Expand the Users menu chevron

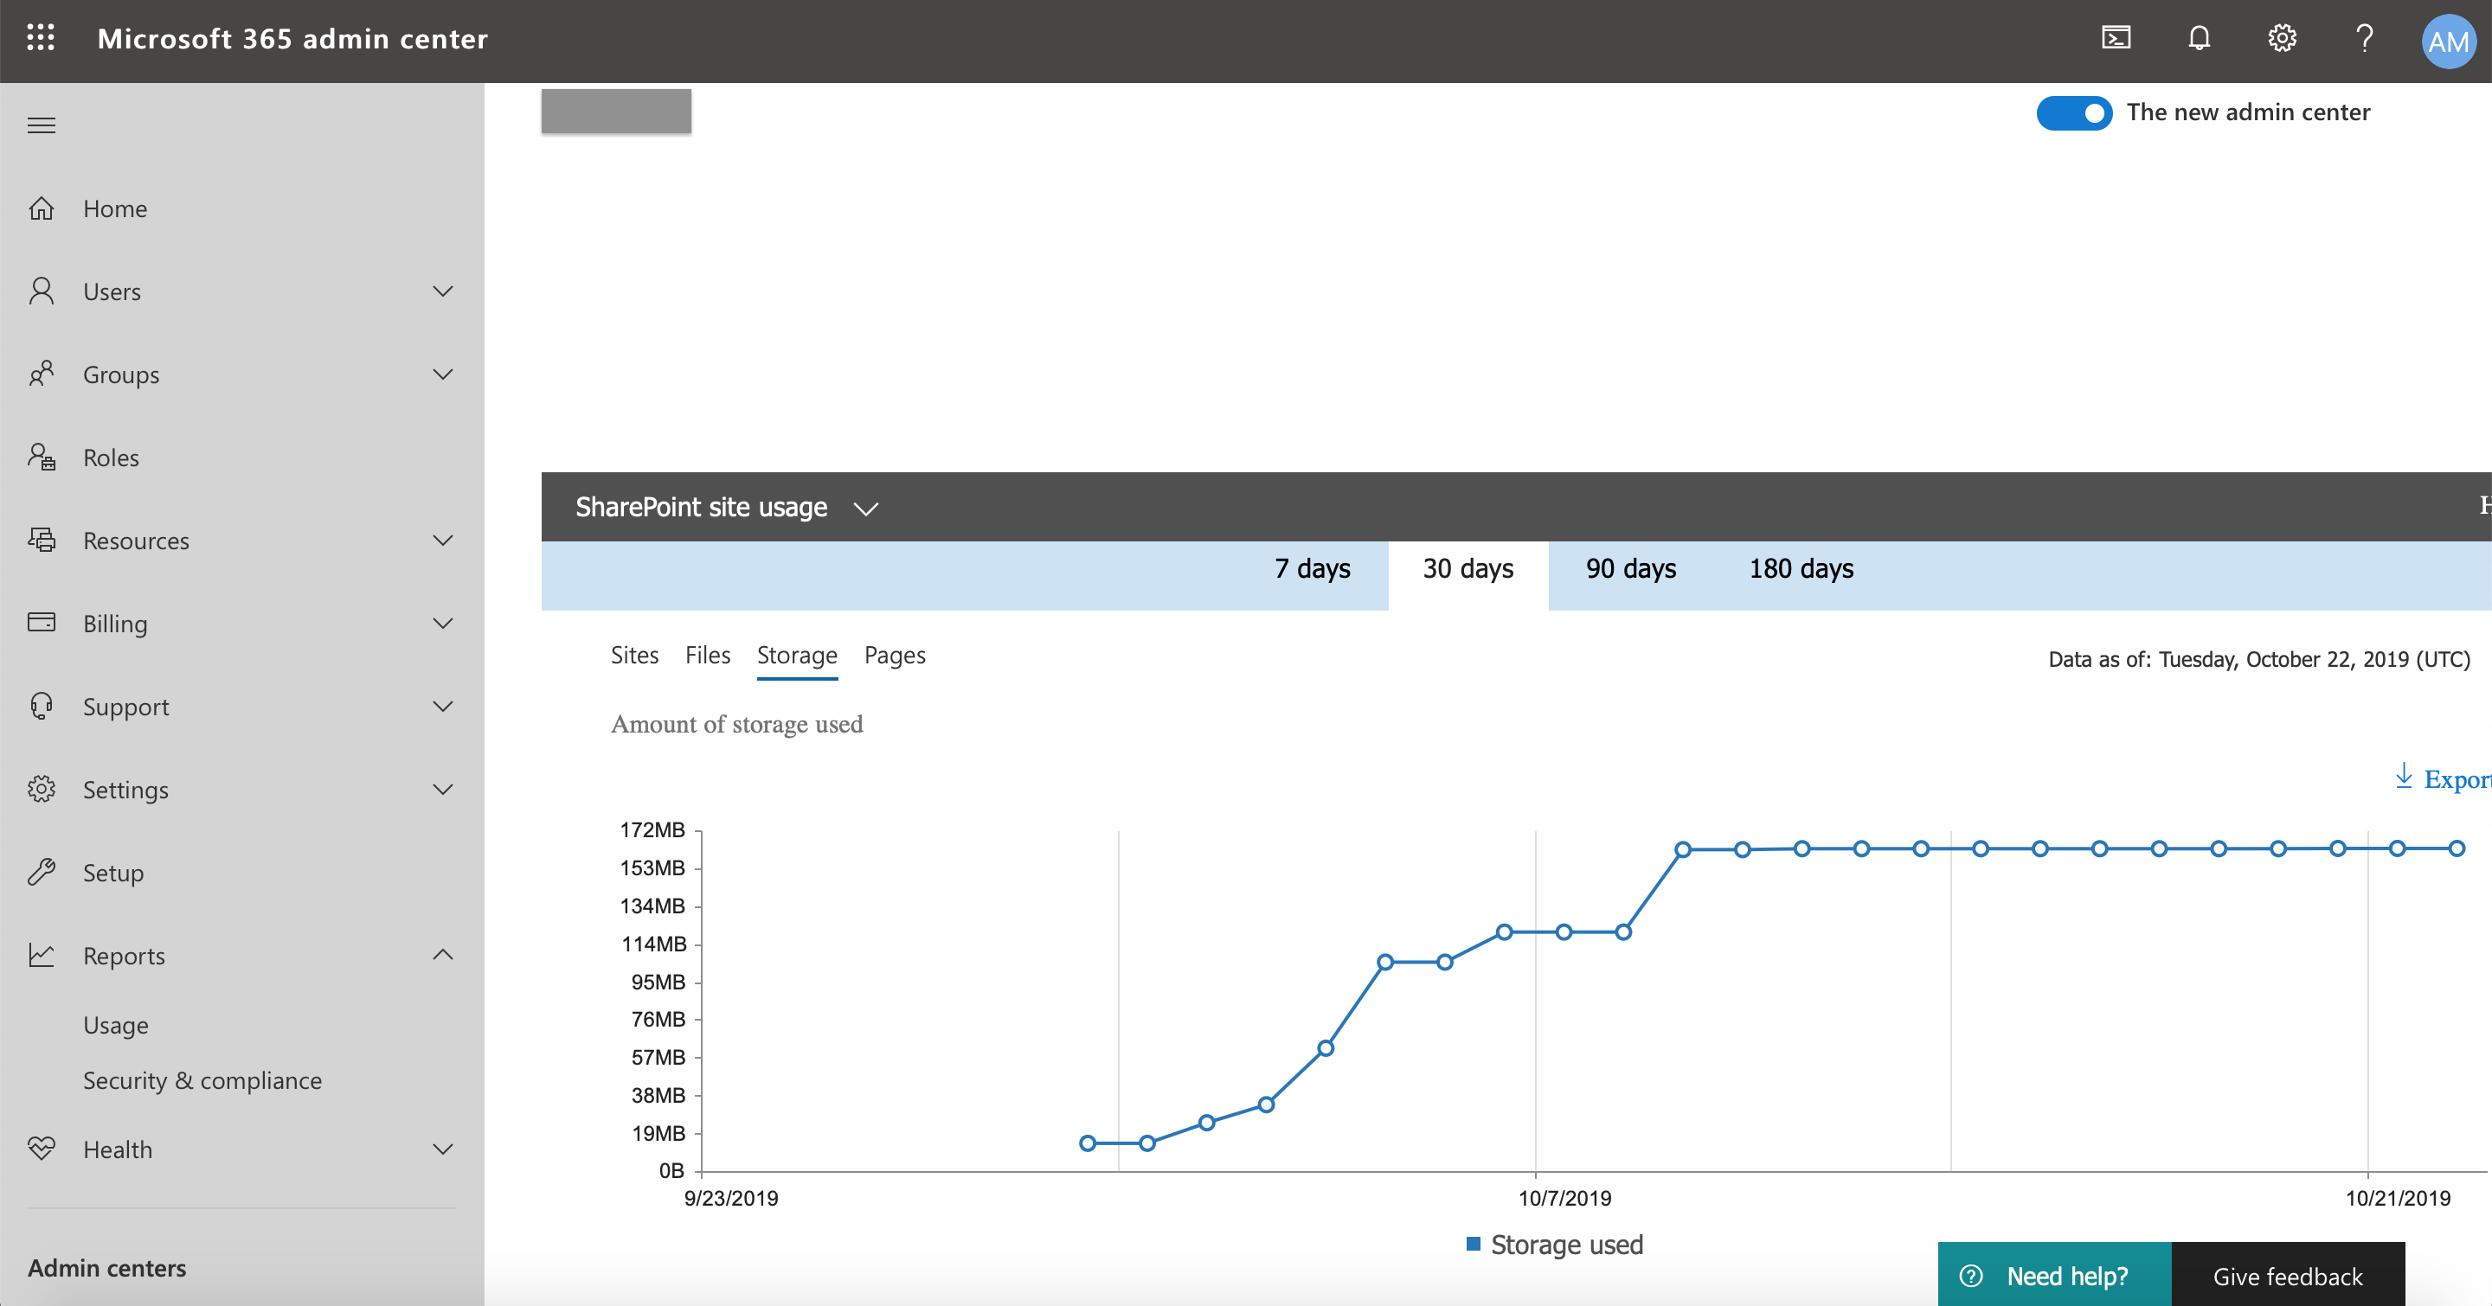[443, 292]
